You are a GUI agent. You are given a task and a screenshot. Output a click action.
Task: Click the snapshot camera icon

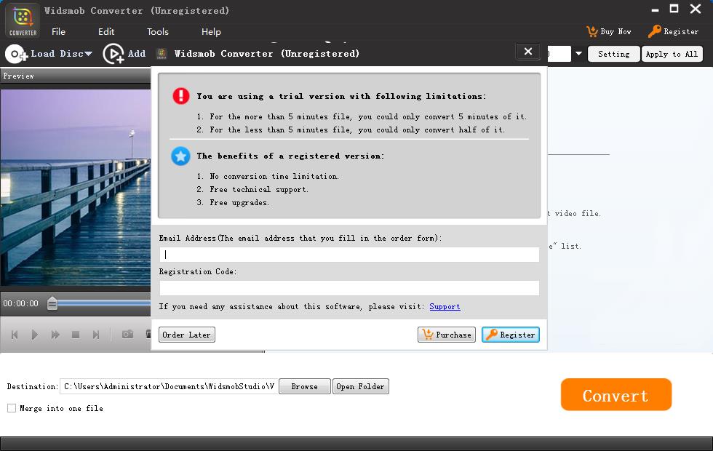pyautogui.click(x=127, y=334)
